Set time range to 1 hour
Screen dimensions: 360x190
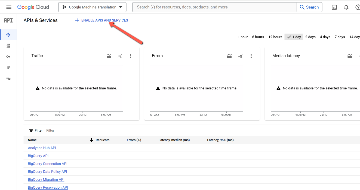(x=243, y=37)
